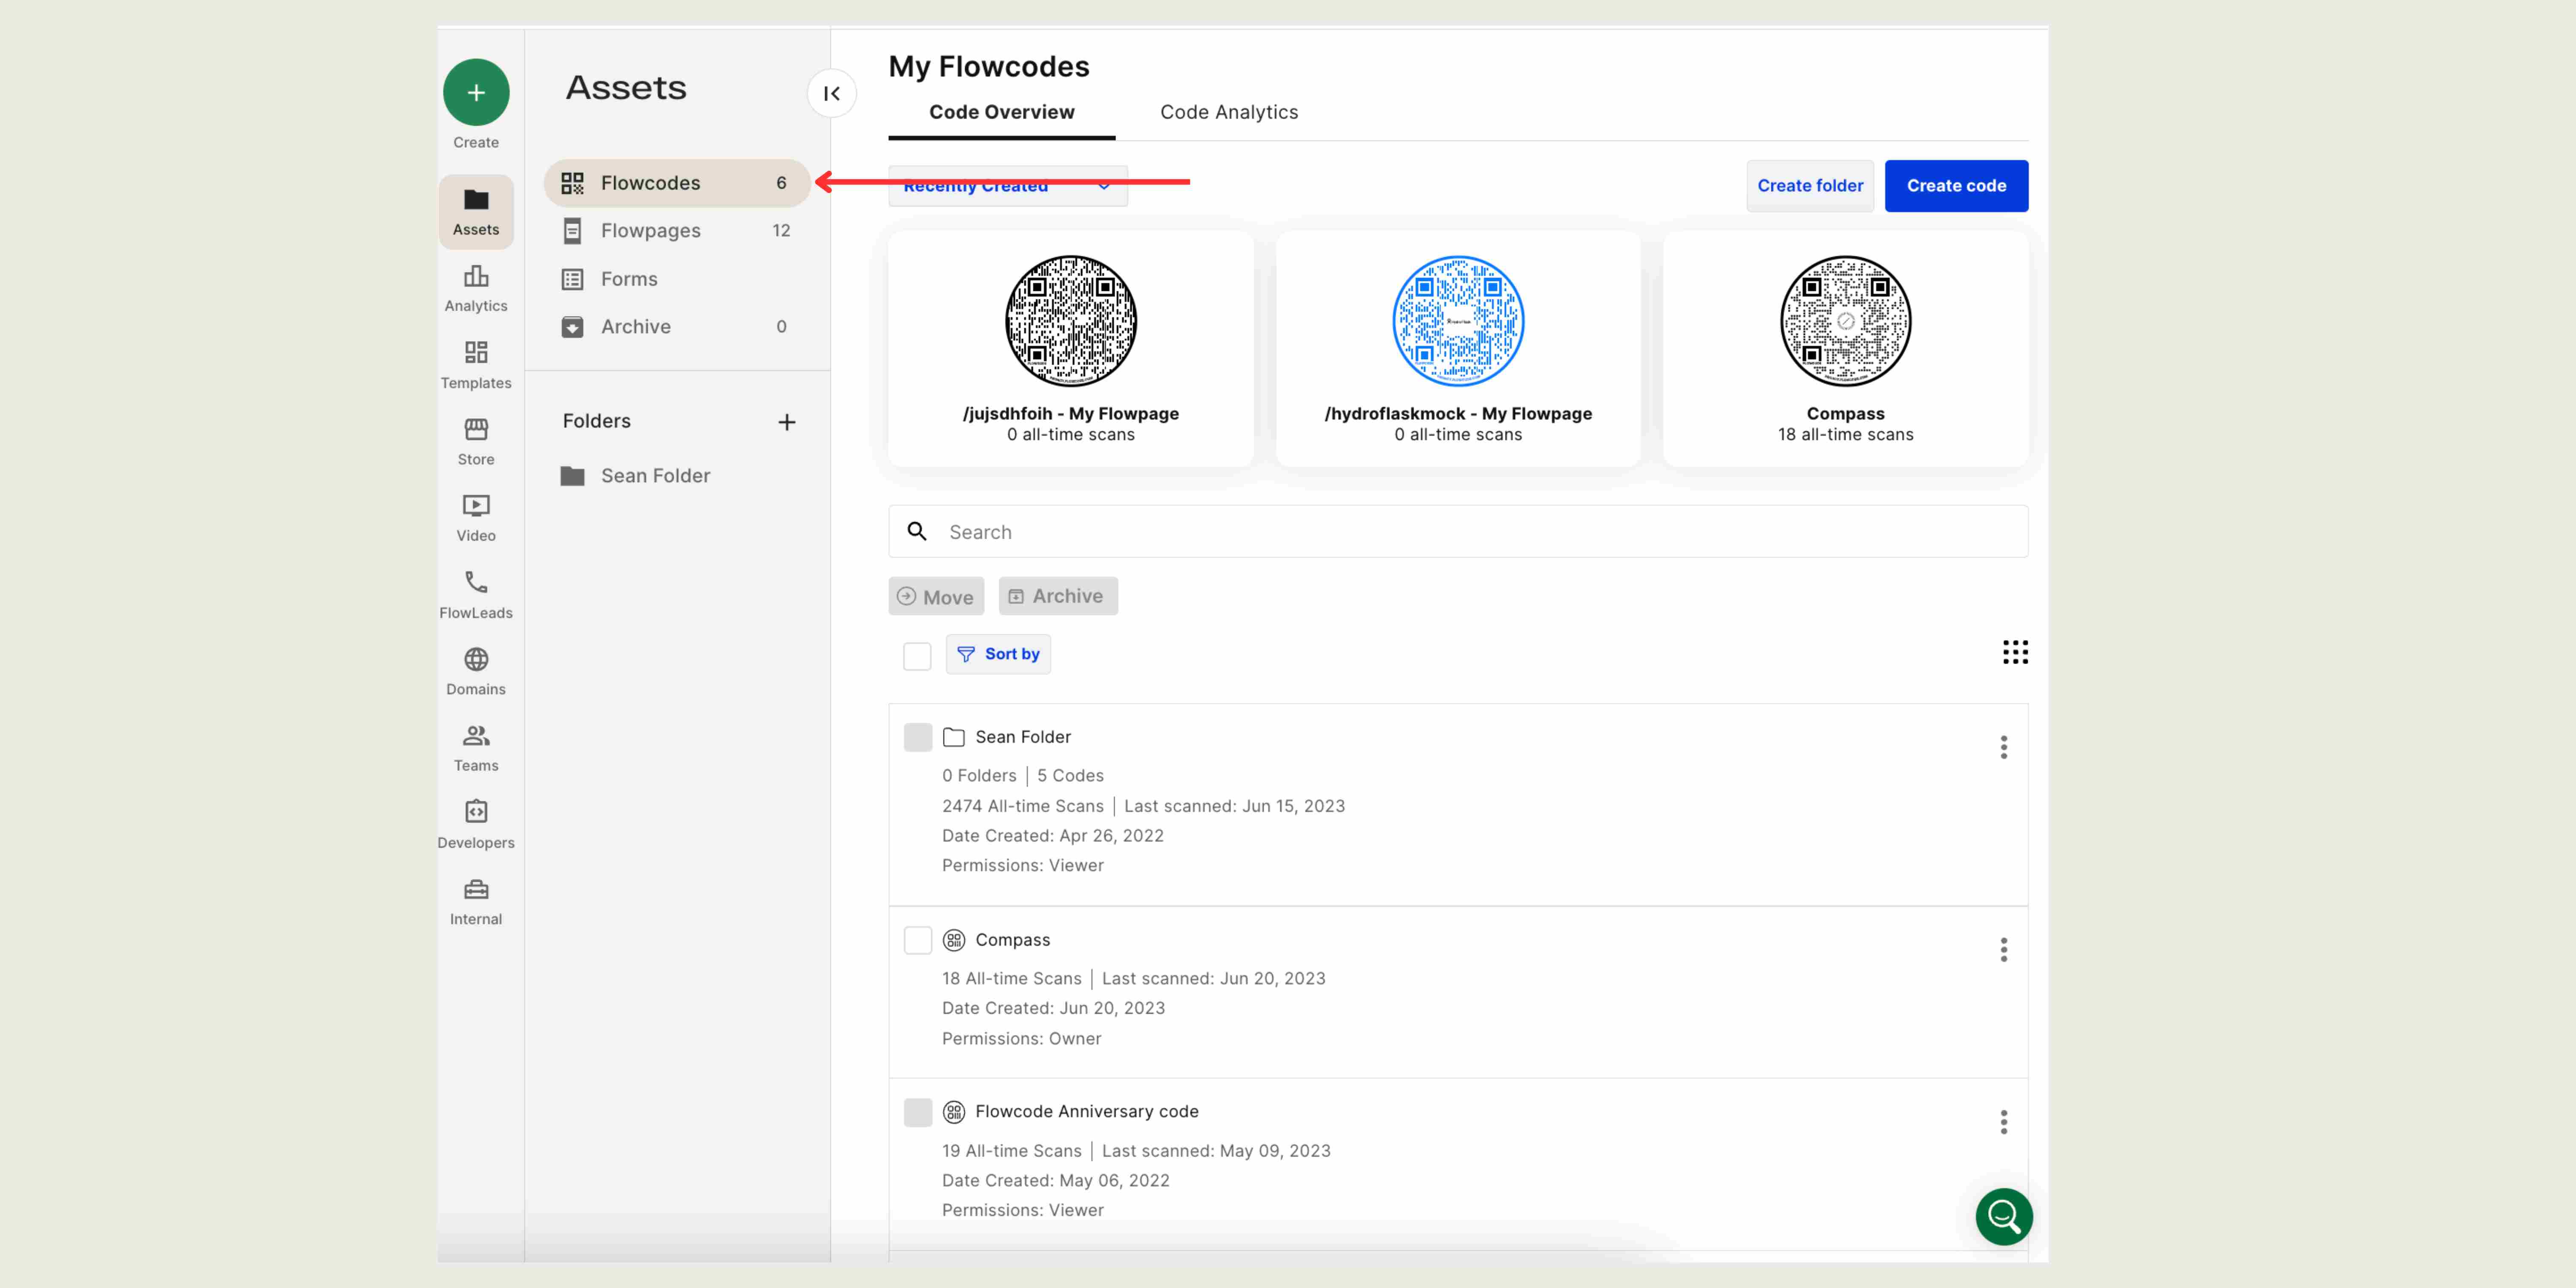2576x1288 pixels.
Task: Collapse the Assets panel arrow
Action: pyautogui.click(x=831, y=93)
